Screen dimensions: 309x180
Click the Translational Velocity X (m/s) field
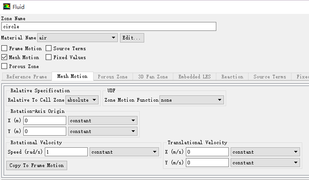207,152
